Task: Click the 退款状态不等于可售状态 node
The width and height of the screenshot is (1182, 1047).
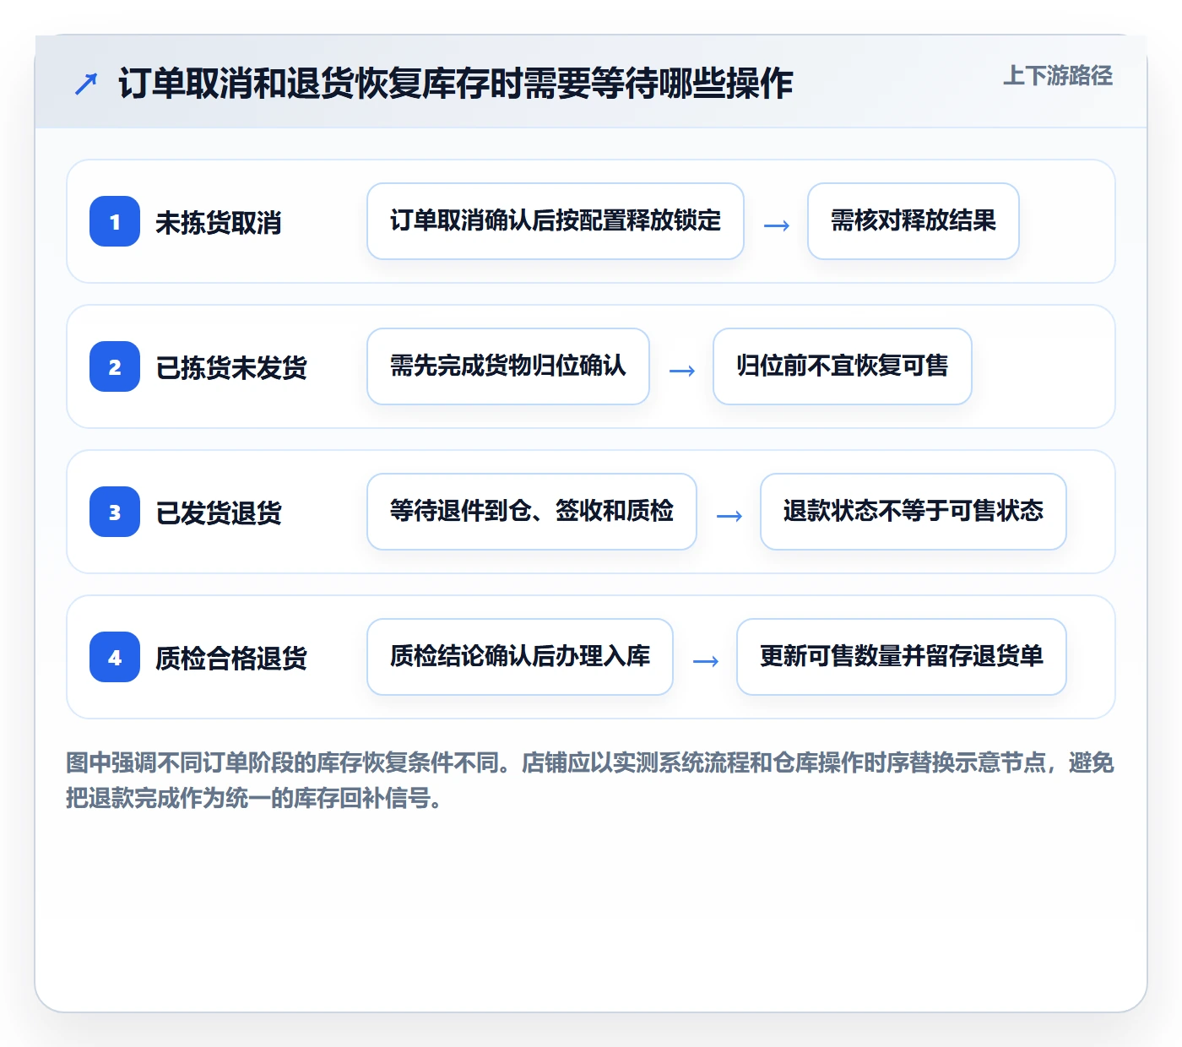Action: [914, 512]
